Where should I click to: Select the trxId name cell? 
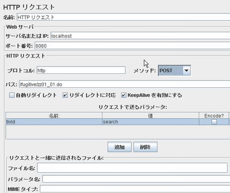click(54, 122)
